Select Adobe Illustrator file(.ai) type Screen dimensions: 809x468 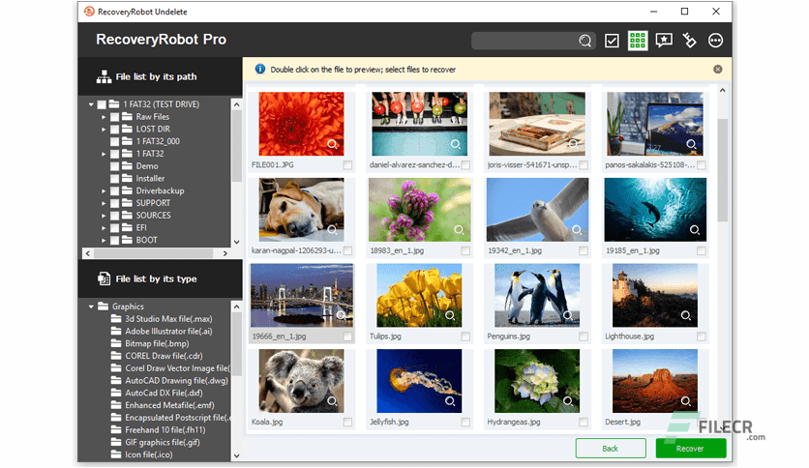(x=168, y=331)
